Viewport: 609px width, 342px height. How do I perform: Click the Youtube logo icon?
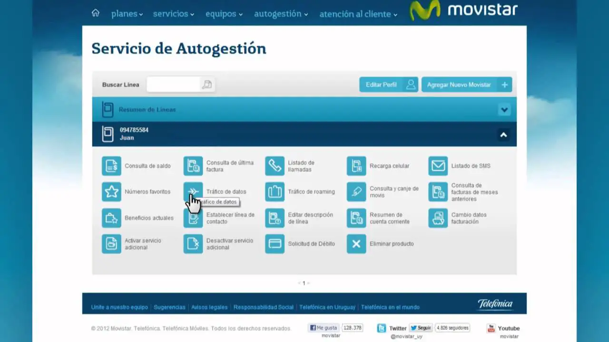pos(491,328)
